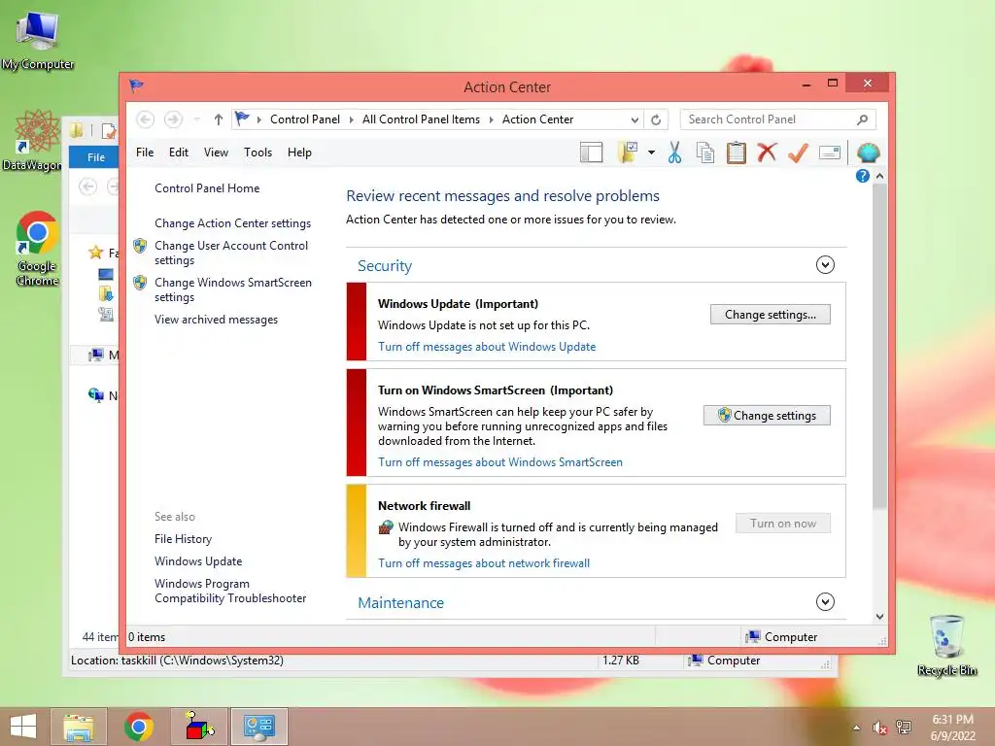This screenshot has height=746, width=995.
Task: Open Change Action Center settings
Action: tap(232, 223)
